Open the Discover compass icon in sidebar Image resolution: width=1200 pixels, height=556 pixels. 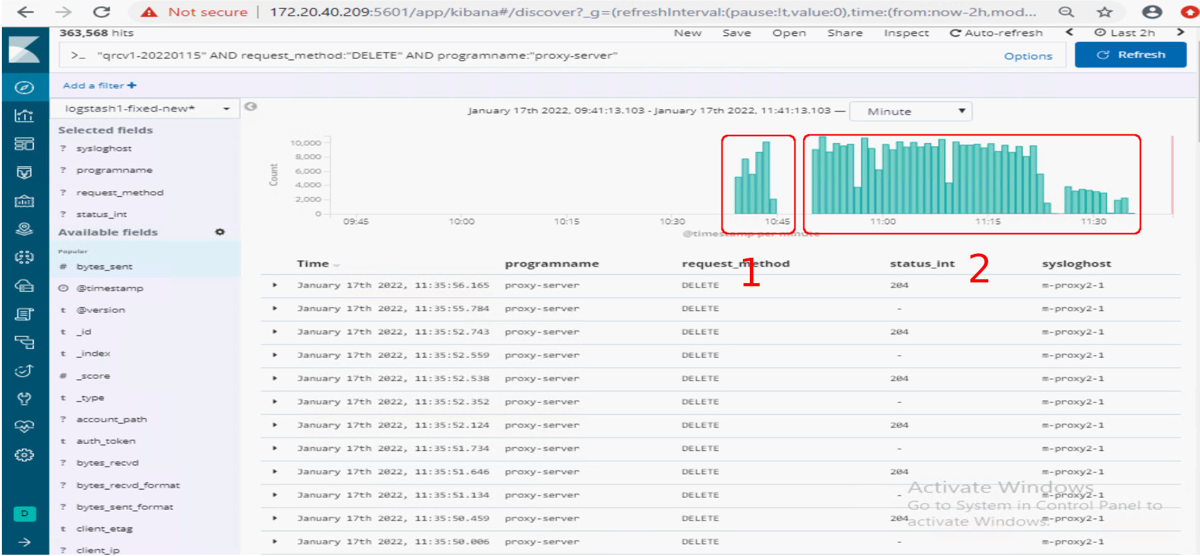(x=24, y=87)
